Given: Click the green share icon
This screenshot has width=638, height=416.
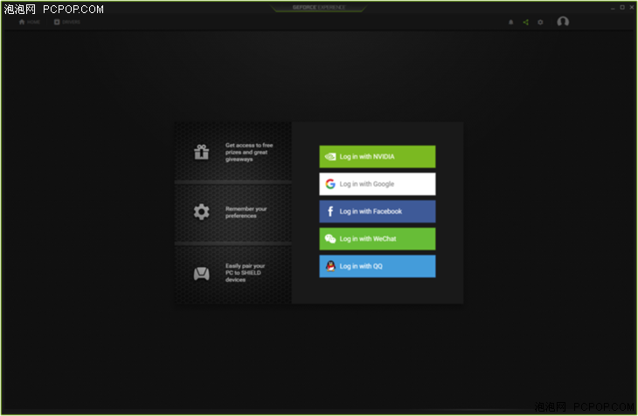Looking at the screenshot, I should pos(525,22).
